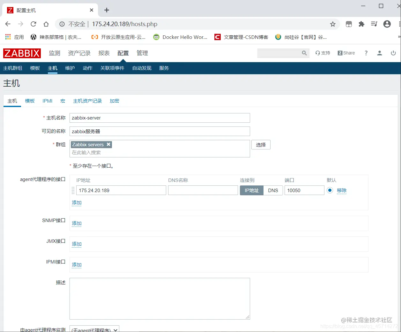Click the 选择 group button
Screen dimensions: 401x332
pos(261,145)
